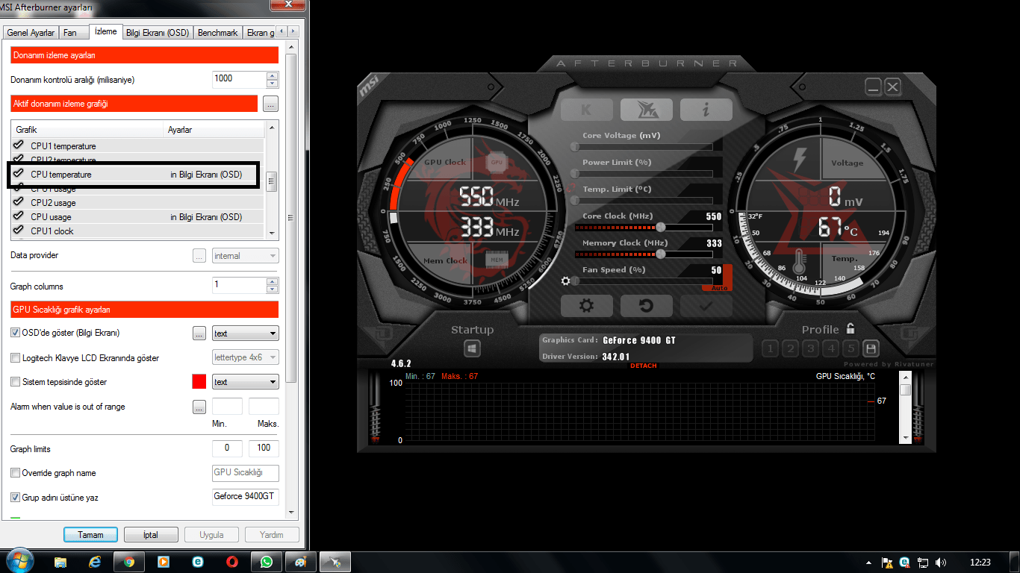This screenshot has width=1020, height=573.
Task: Select profile slot 1
Action: coord(770,348)
